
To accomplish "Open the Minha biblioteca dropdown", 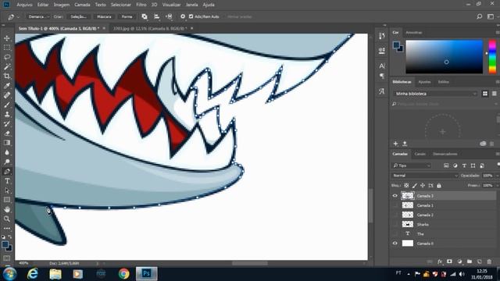I will coord(435,94).
